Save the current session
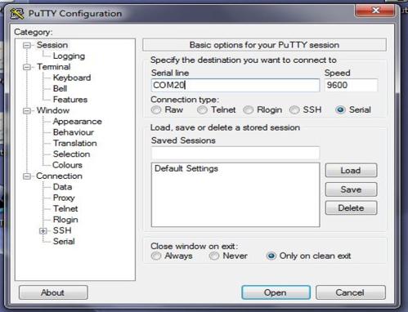Screen dimensions: 408x312 click(x=351, y=189)
